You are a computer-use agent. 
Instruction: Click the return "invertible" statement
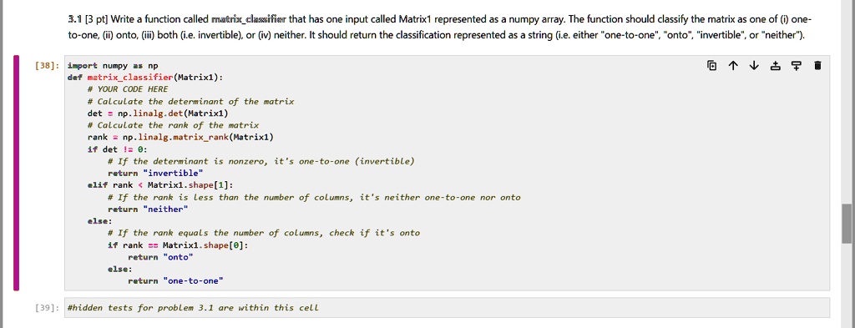click(x=155, y=174)
